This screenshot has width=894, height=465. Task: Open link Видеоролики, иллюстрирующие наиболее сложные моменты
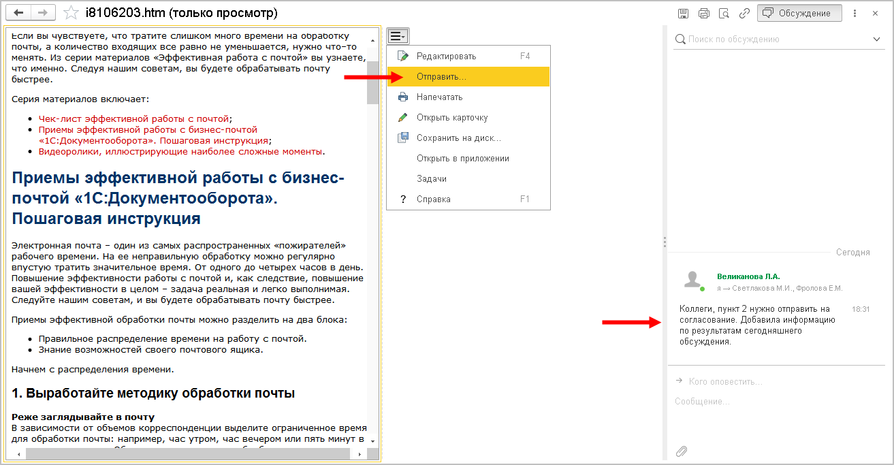(180, 152)
